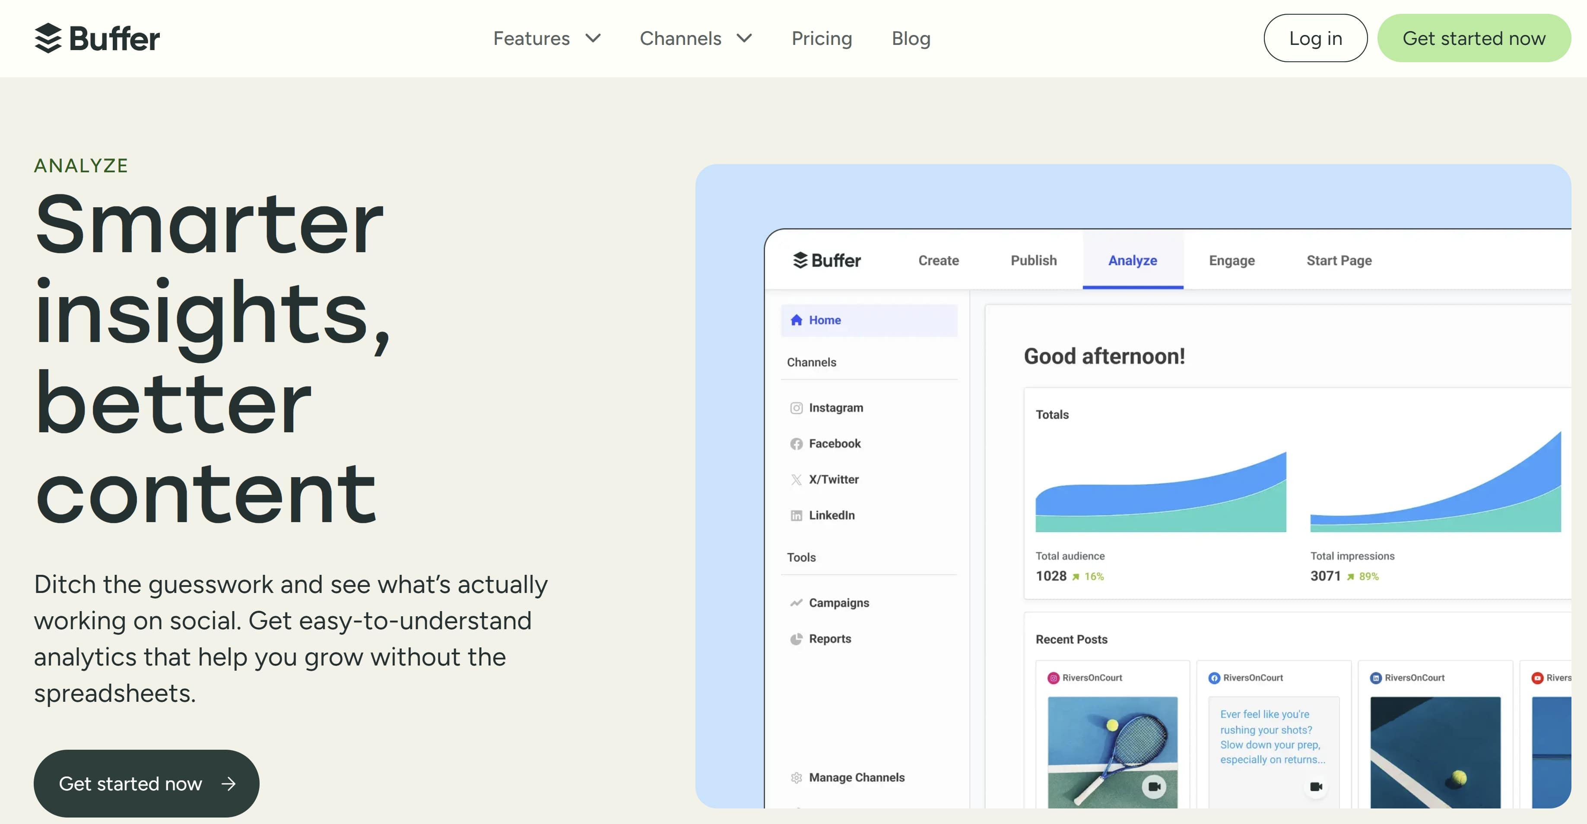Click the Instagram icon in sidebar
This screenshot has height=824, width=1587.
[796, 408]
